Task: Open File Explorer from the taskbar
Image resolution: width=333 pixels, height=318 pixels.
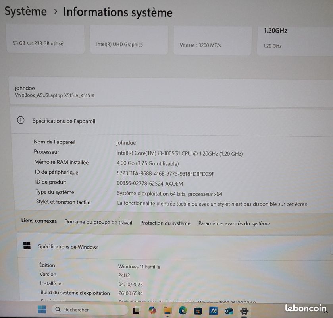Action: tap(167, 311)
